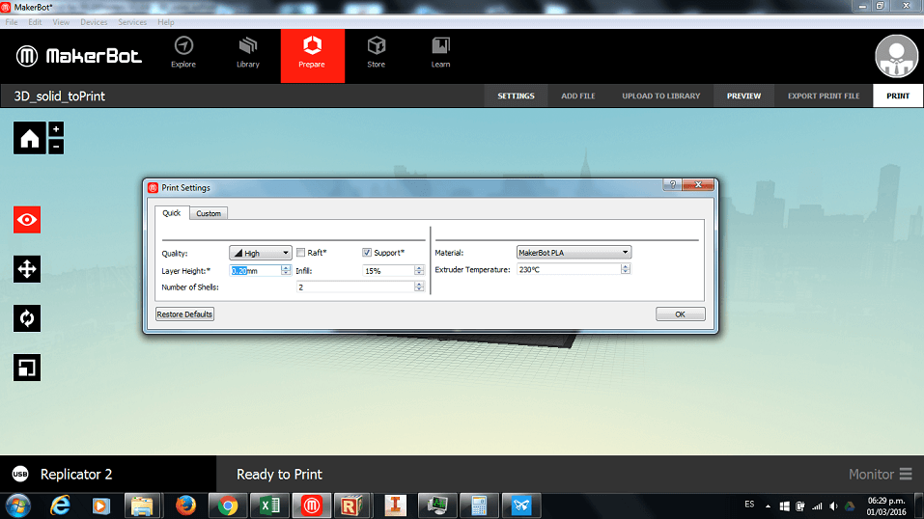Viewport: 924px width, 519px height.
Task: Confirm settings with the OK button
Action: click(x=680, y=314)
